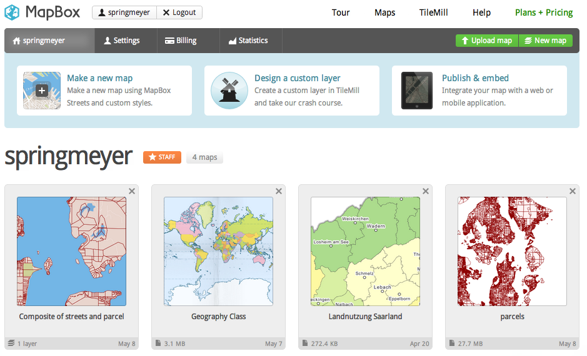Click the Composite of streets and parcel title
The width and height of the screenshot is (587, 356).
pos(71,317)
